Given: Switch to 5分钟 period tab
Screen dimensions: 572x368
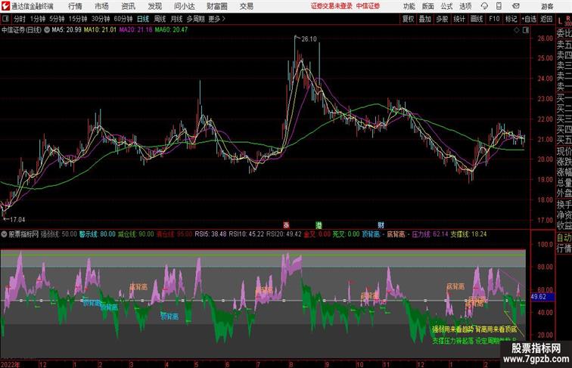Looking at the screenshot, I should 57,19.
